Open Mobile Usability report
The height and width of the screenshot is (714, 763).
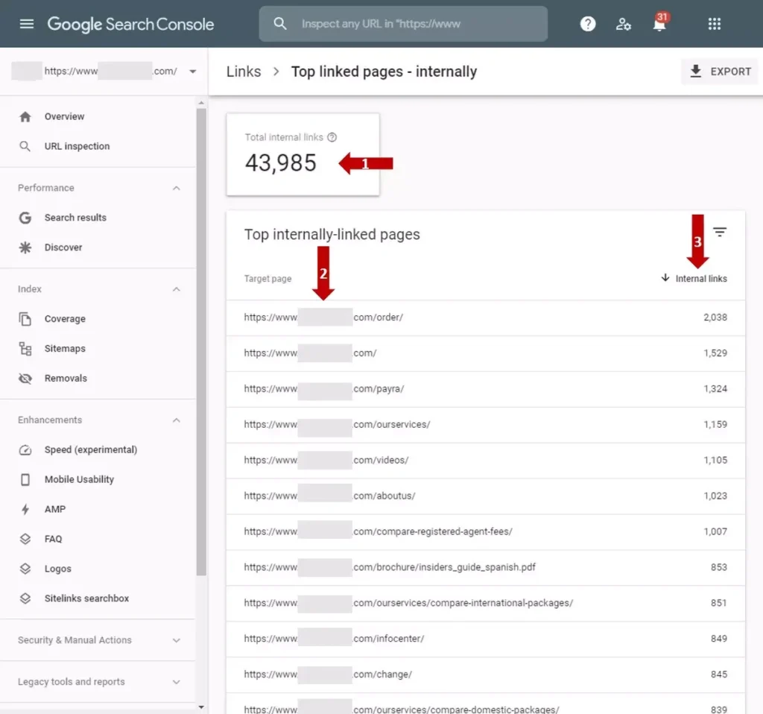pos(79,480)
